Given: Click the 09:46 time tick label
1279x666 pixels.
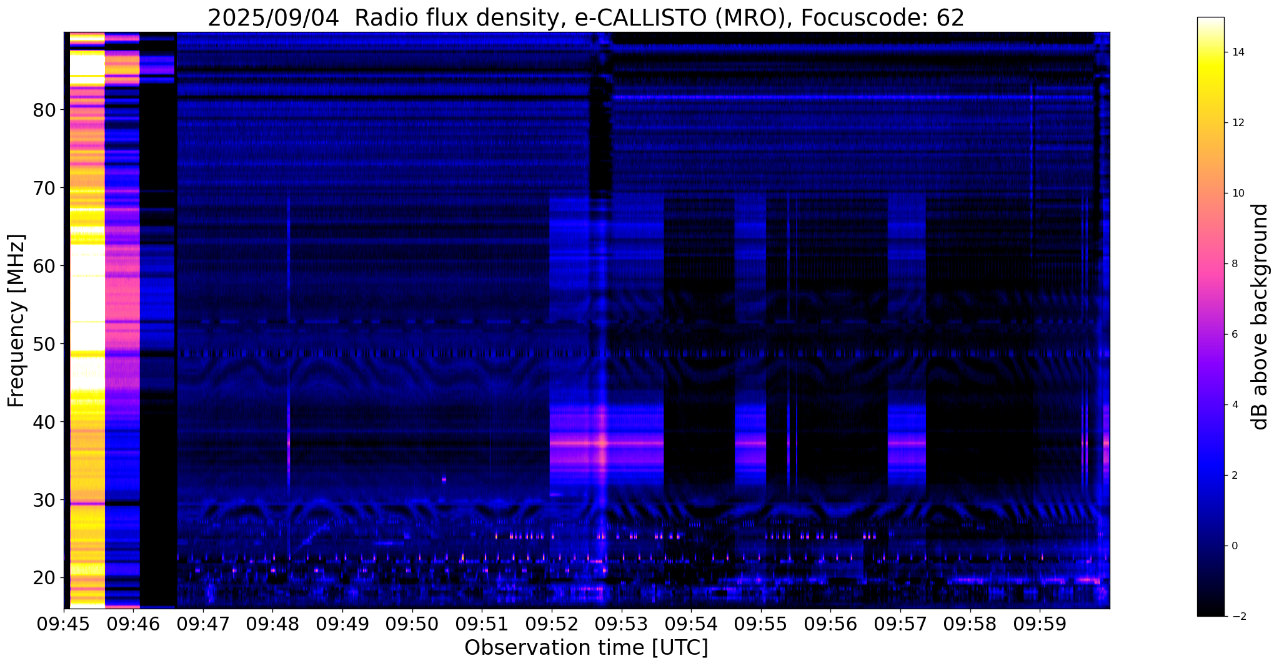Looking at the screenshot, I should coord(133,624).
